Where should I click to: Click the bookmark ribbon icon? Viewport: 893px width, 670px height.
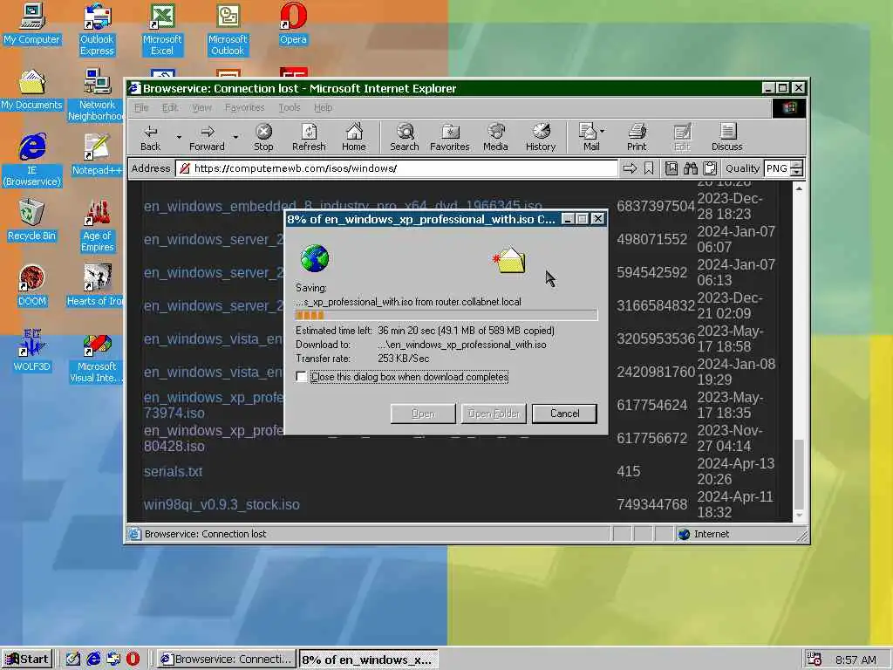649,168
